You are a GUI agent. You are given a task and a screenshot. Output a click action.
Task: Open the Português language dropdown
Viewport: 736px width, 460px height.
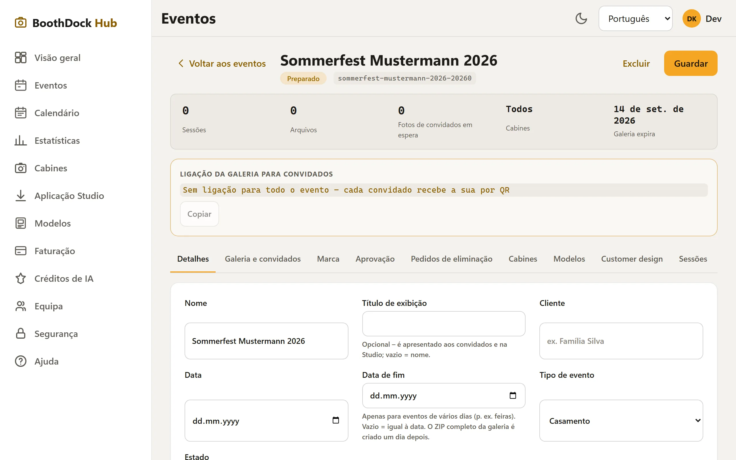tap(635, 19)
